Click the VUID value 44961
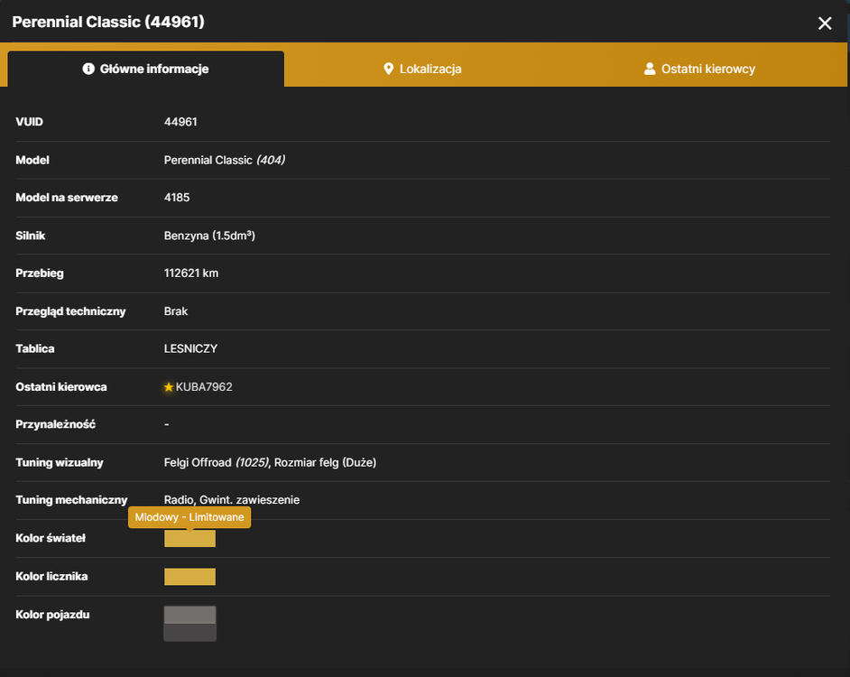Screen dimensions: 850x677 click(180, 122)
